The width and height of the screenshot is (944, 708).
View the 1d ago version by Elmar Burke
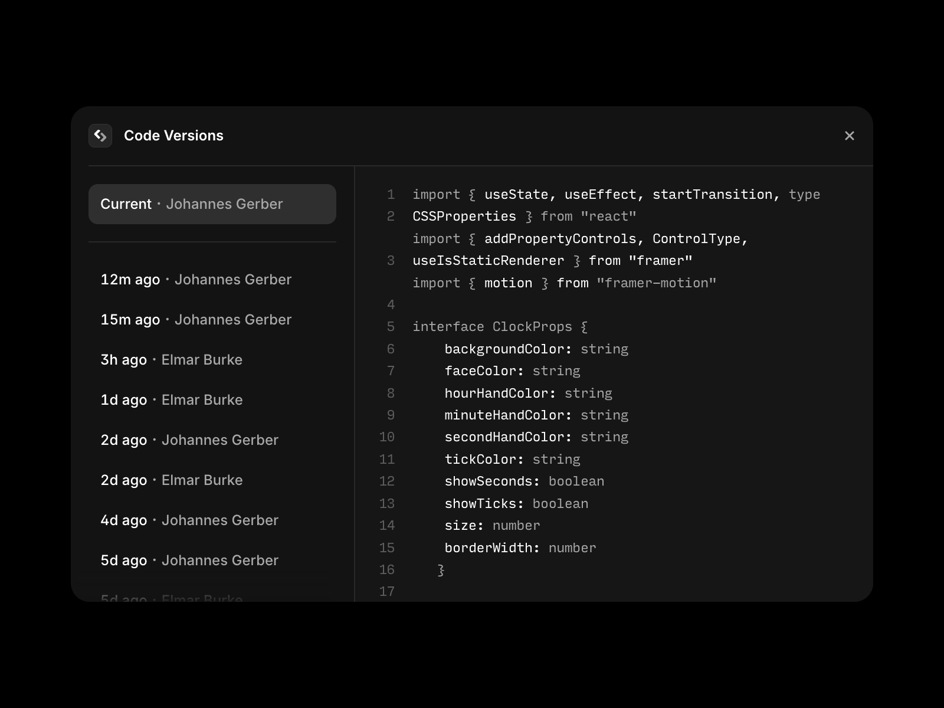tap(171, 400)
